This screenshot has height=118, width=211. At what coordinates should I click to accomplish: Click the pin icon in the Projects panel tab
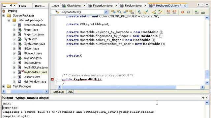[11, 6]
